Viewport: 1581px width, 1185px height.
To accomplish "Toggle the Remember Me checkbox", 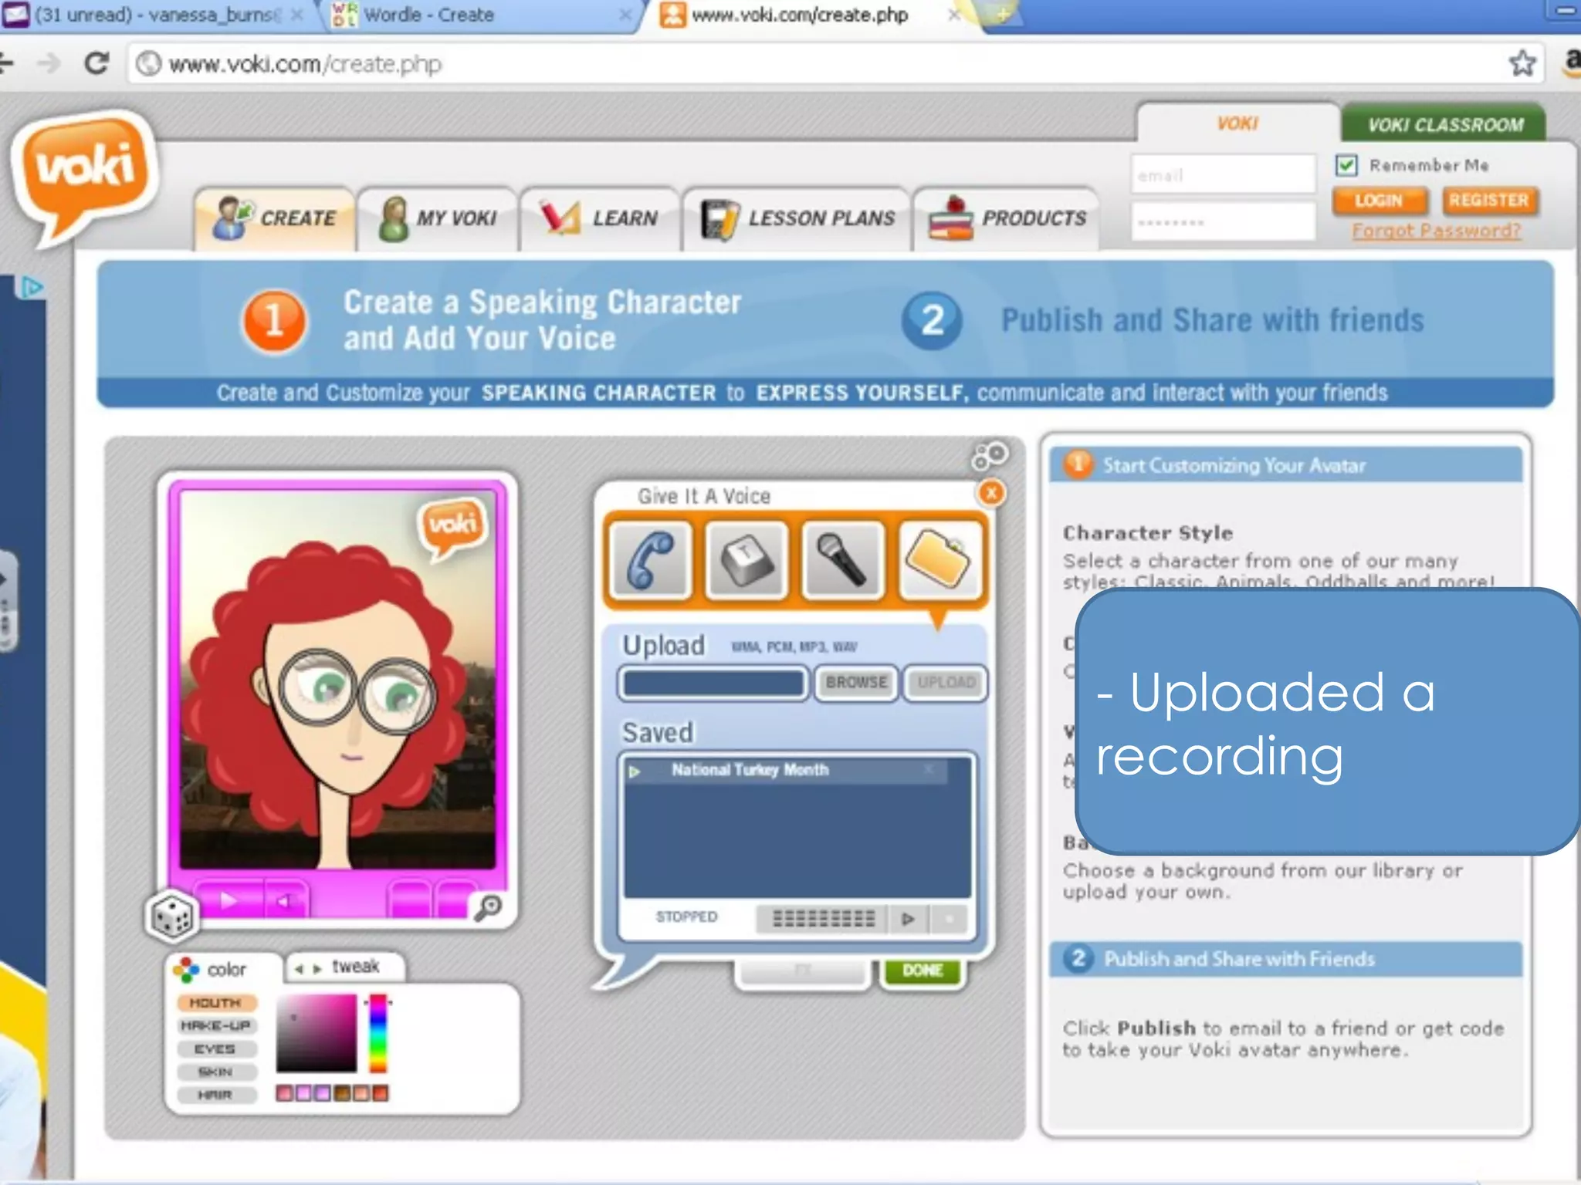I will (x=1346, y=165).
